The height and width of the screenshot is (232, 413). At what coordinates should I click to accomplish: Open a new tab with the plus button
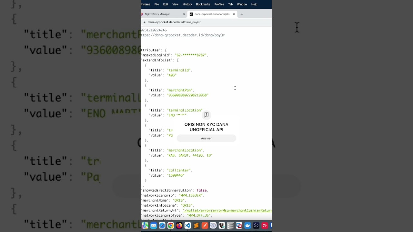[x=242, y=14]
